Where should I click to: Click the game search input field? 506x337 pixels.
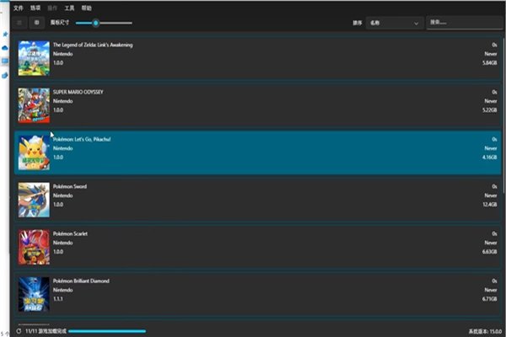(464, 23)
